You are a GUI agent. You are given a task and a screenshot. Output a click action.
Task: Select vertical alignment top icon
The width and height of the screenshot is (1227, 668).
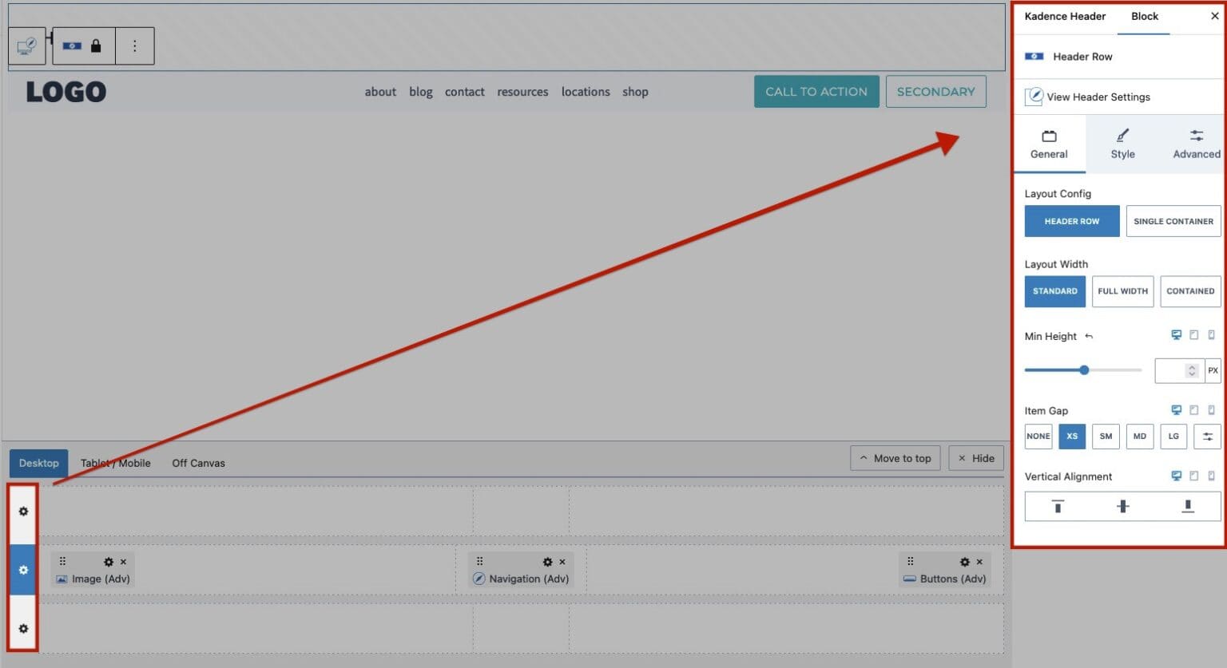click(1058, 507)
